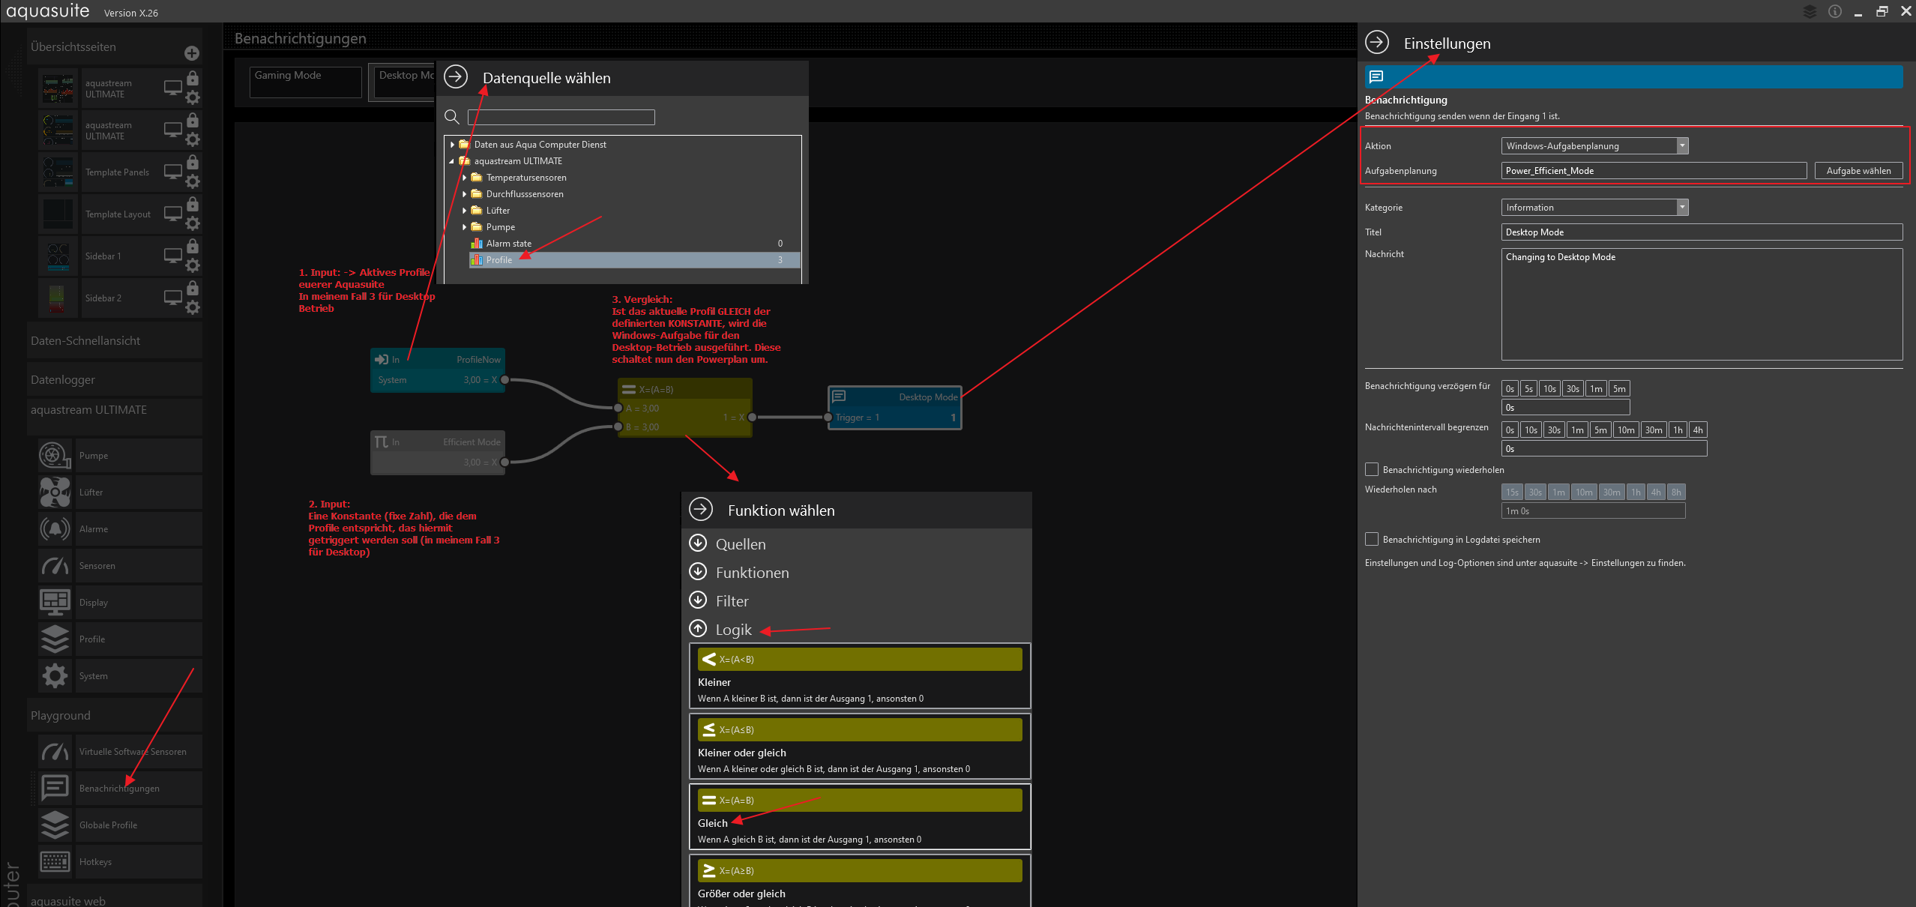Click the Globale Profile layers icon
Viewport: 1916px width, 907px height.
pos(55,825)
